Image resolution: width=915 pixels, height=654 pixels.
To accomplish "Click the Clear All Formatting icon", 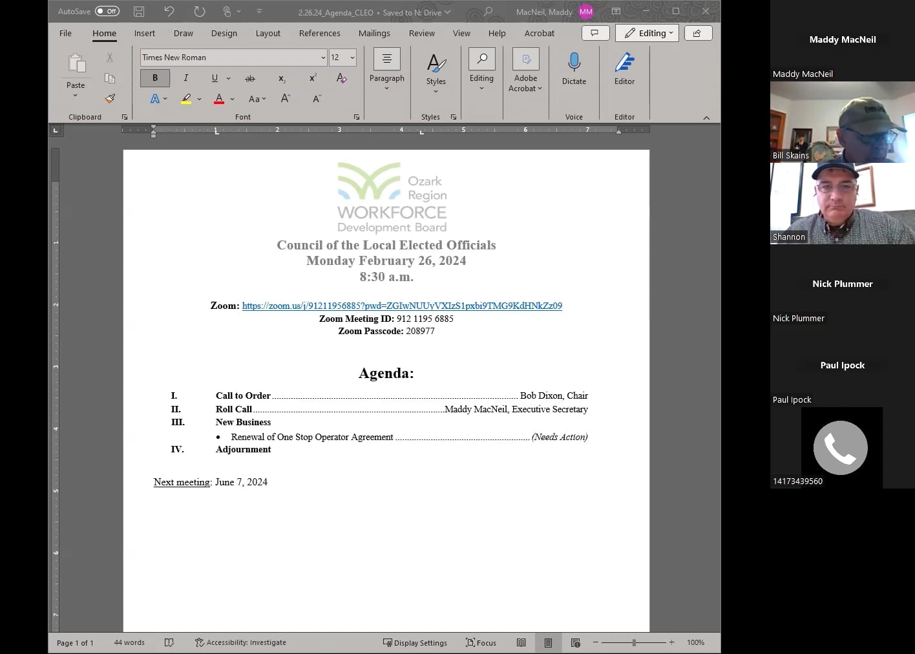I will (342, 78).
